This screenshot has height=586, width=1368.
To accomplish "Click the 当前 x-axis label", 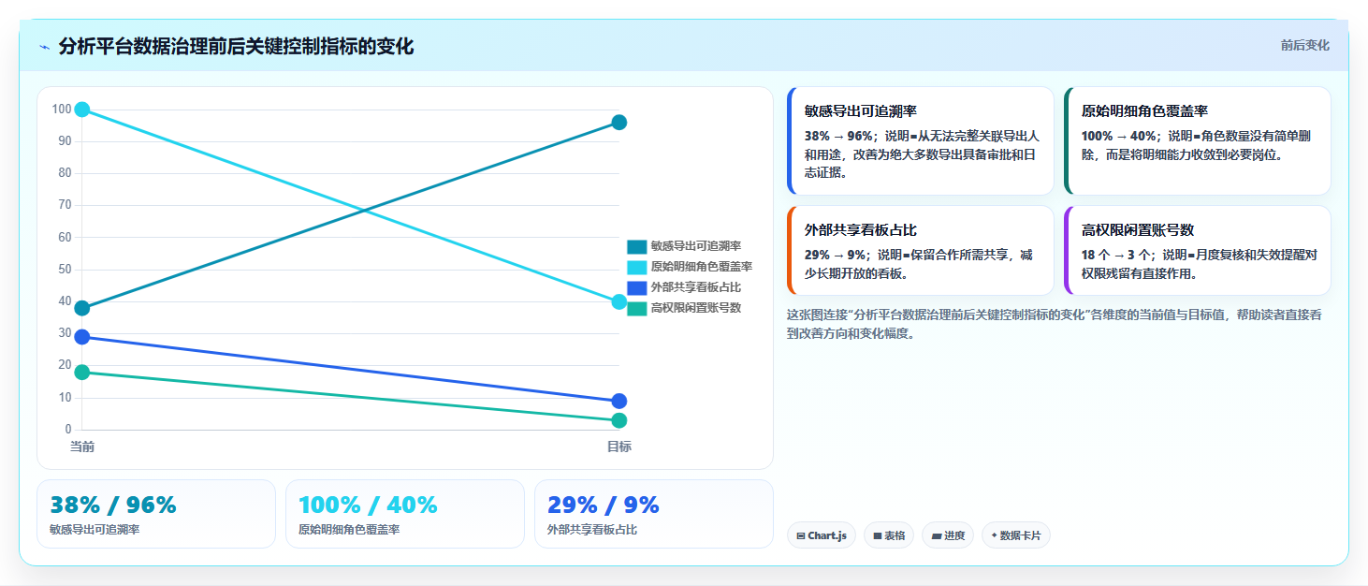I will [82, 447].
